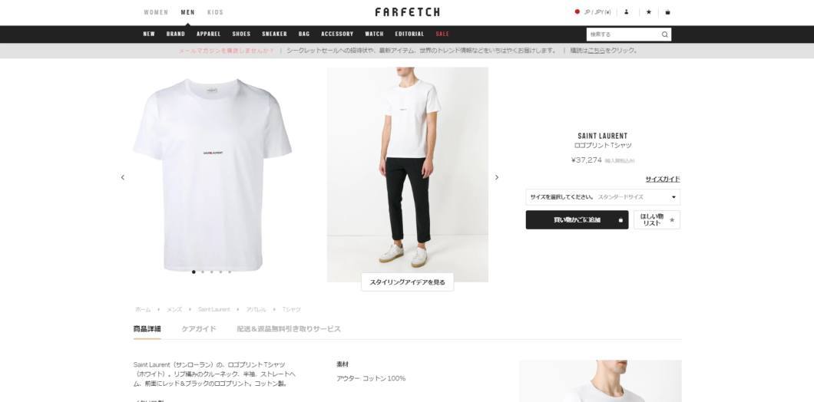Click 買い物かごに追加 button

click(577, 220)
